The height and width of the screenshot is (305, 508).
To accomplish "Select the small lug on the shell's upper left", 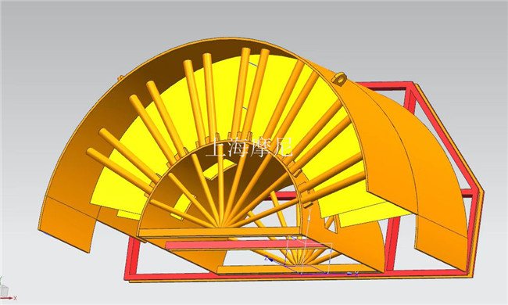I will click(x=120, y=77).
